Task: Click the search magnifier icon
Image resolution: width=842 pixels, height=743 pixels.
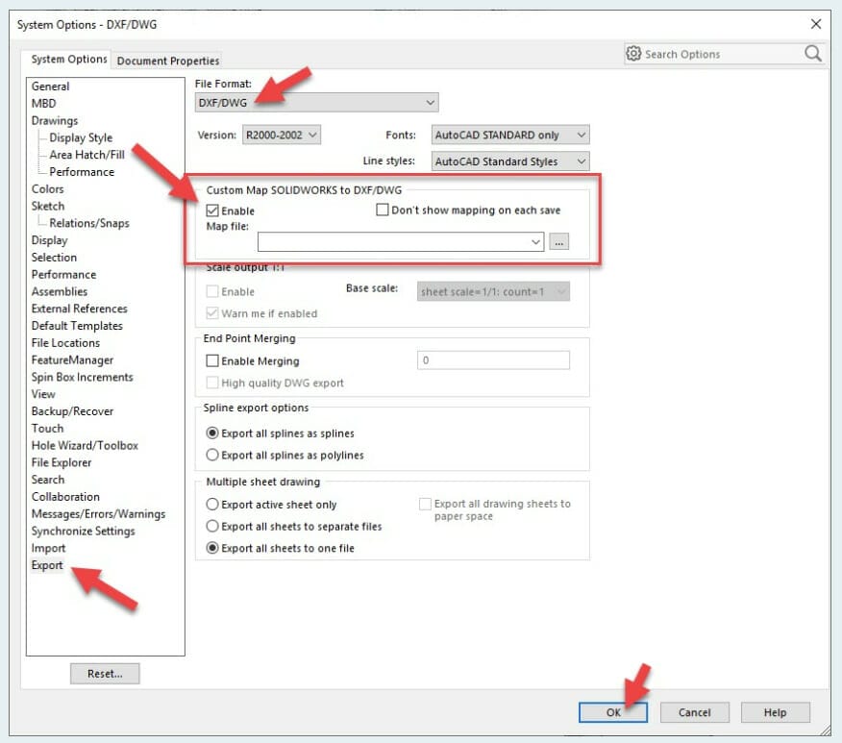Action: pos(813,54)
